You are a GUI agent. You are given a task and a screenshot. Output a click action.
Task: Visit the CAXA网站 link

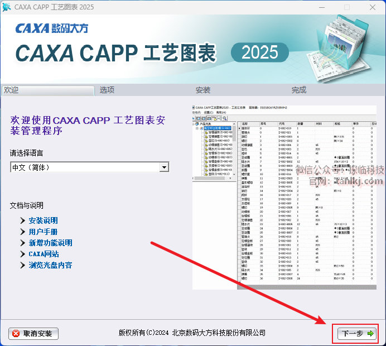click(44, 254)
